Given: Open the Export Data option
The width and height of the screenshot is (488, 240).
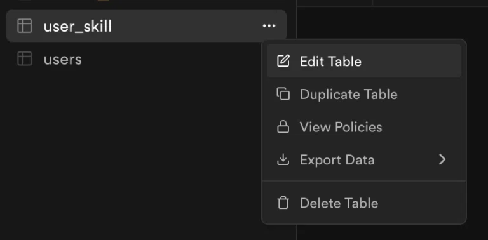Looking at the screenshot, I should [x=364, y=160].
